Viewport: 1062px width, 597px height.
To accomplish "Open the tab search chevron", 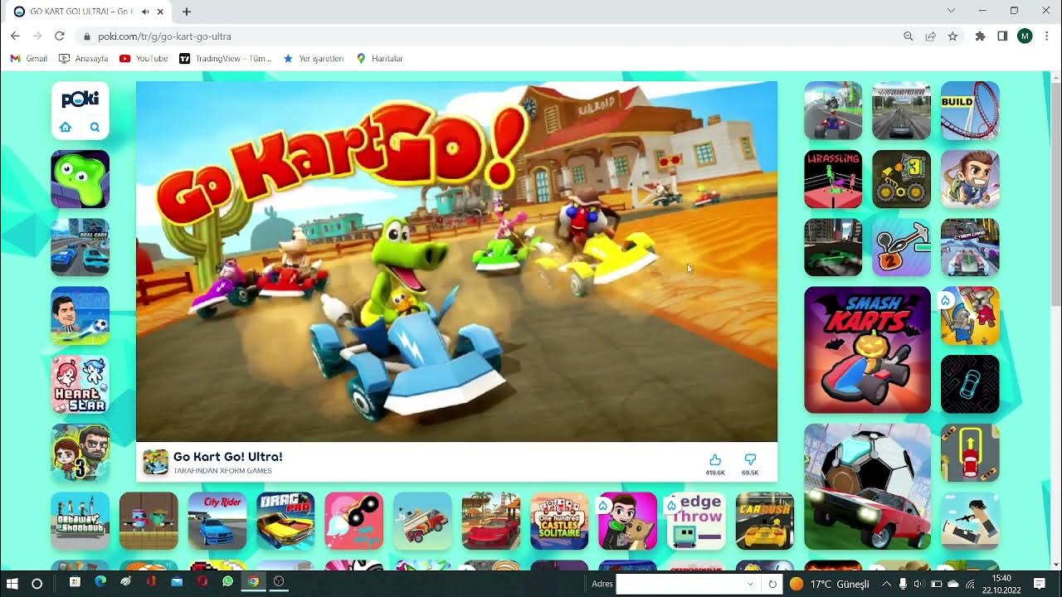I will point(951,11).
